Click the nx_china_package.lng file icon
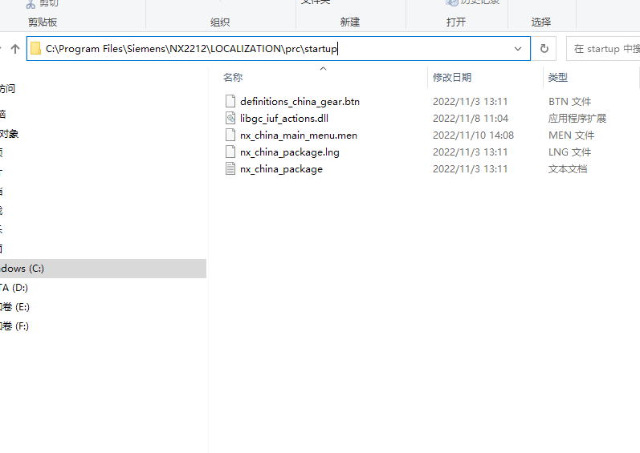 click(230, 152)
